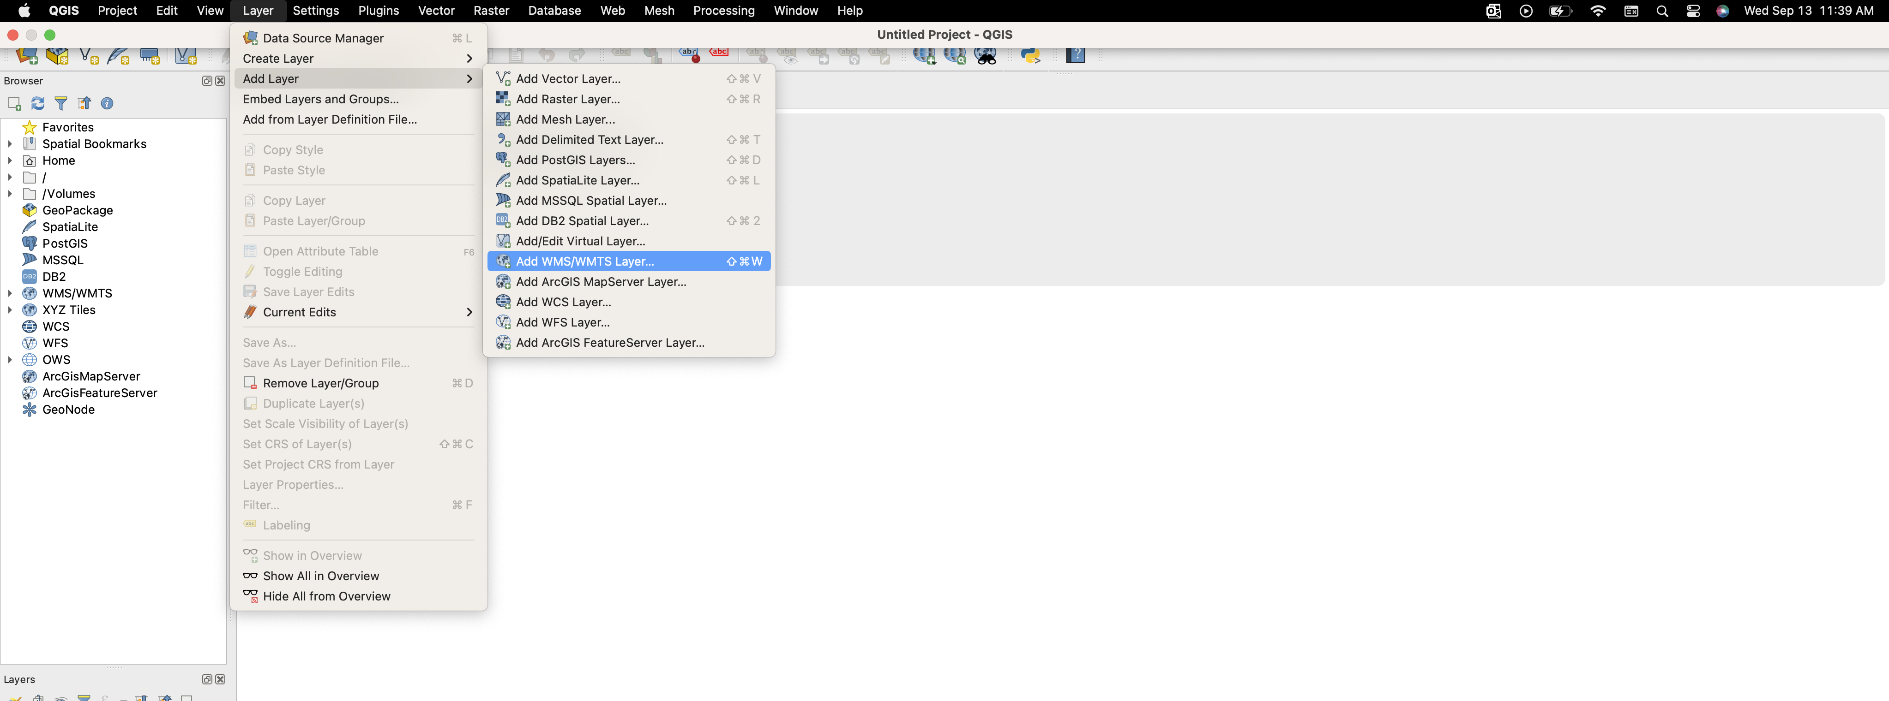Image resolution: width=1889 pixels, height=701 pixels.
Task: Click the Refresh icon in Browser panel
Action: pyautogui.click(x=38, y=103)
